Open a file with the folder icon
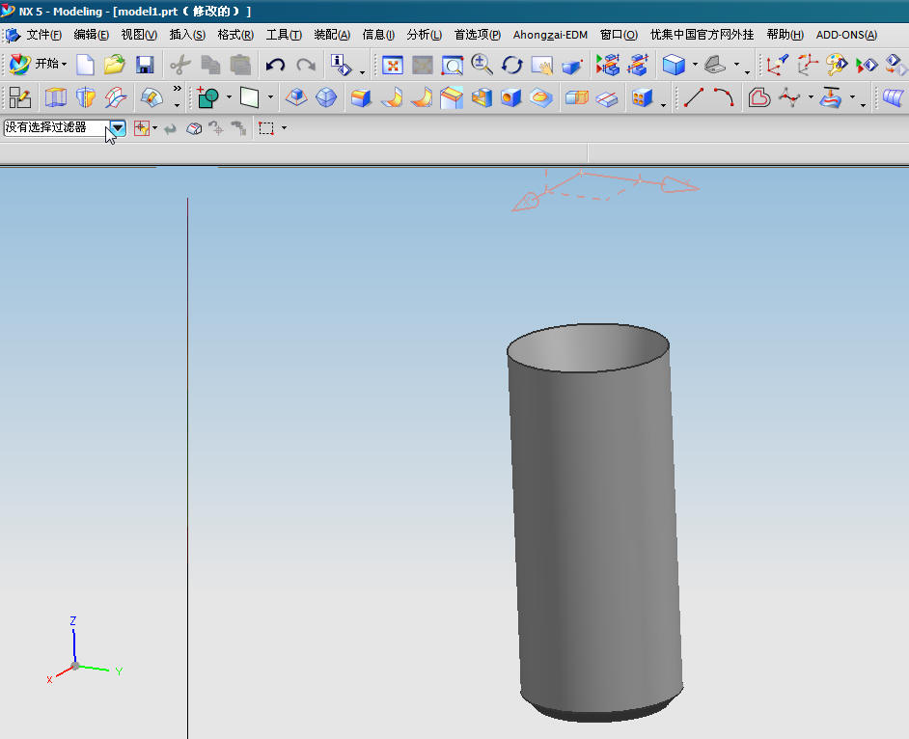 click(x=114, y=65)
